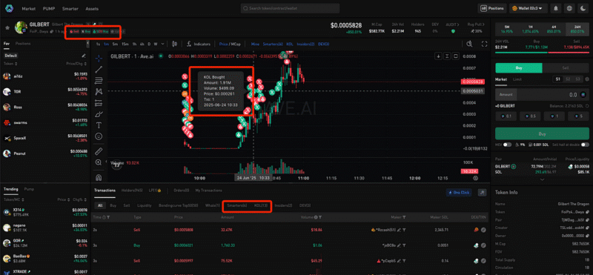The image size is (593, 275).
Task: Filter by maker Rzcash(51) funnel icon
Action: point(404,230)
